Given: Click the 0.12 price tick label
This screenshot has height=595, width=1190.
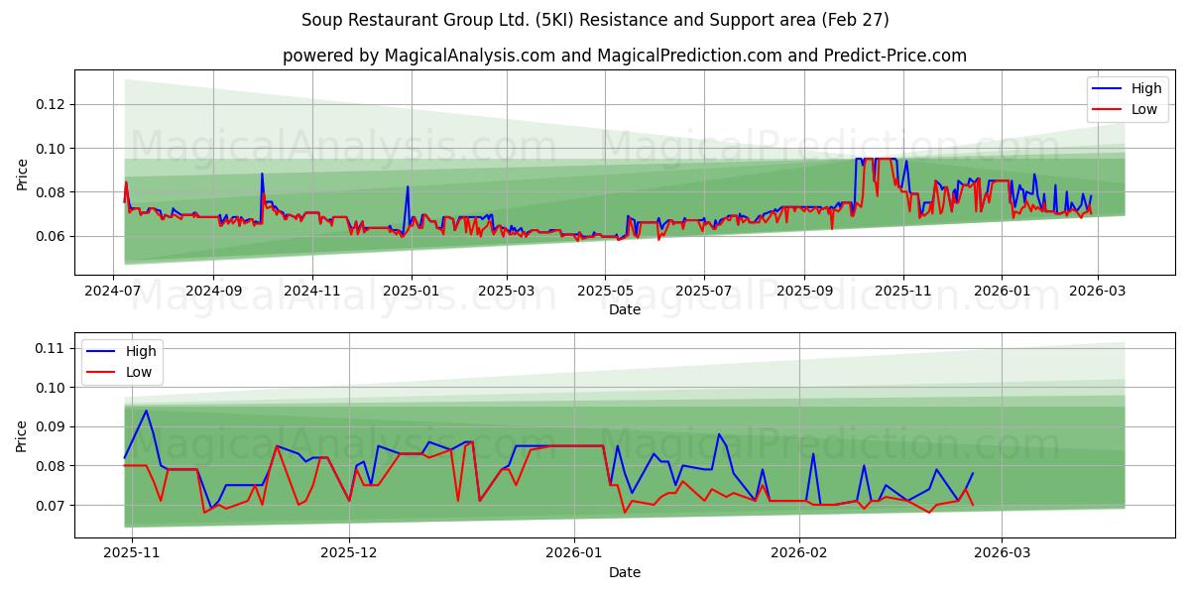Looking at the screenshot, I should [x=52, y=104].
